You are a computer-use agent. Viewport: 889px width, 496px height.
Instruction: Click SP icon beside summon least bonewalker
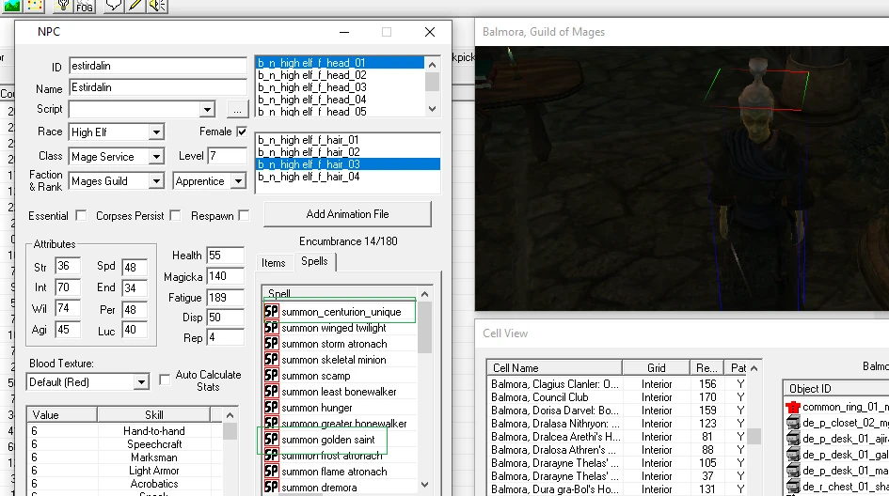[x=272, y=391]
